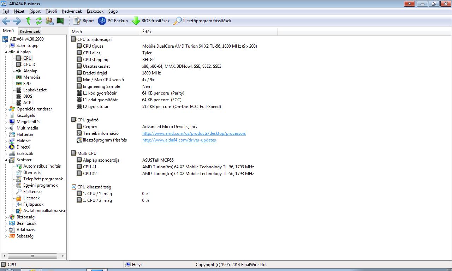
Task: Expand the Biztonság tree node
Action: click(x=6, y=217)
